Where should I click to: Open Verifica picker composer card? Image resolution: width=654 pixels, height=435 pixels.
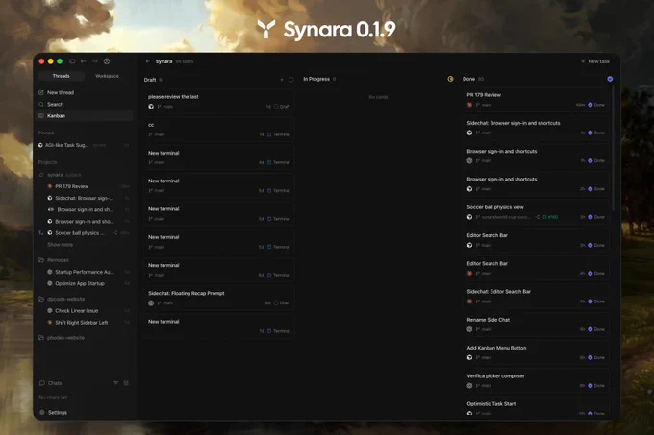pos(536,381)
